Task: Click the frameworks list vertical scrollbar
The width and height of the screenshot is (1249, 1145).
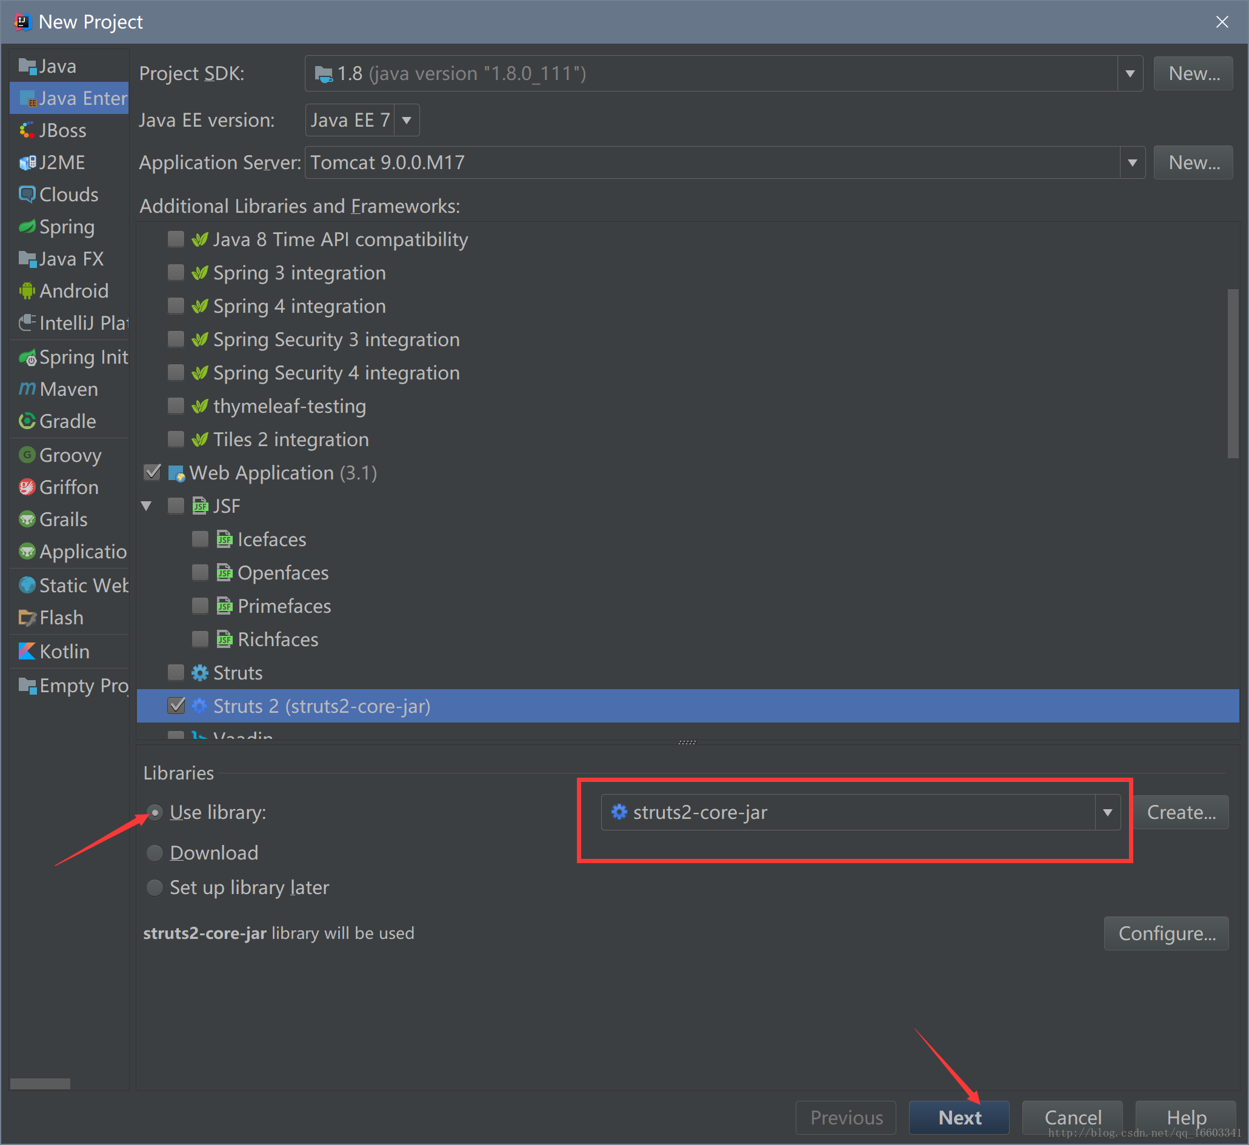Action: (x=1233, y=373)
